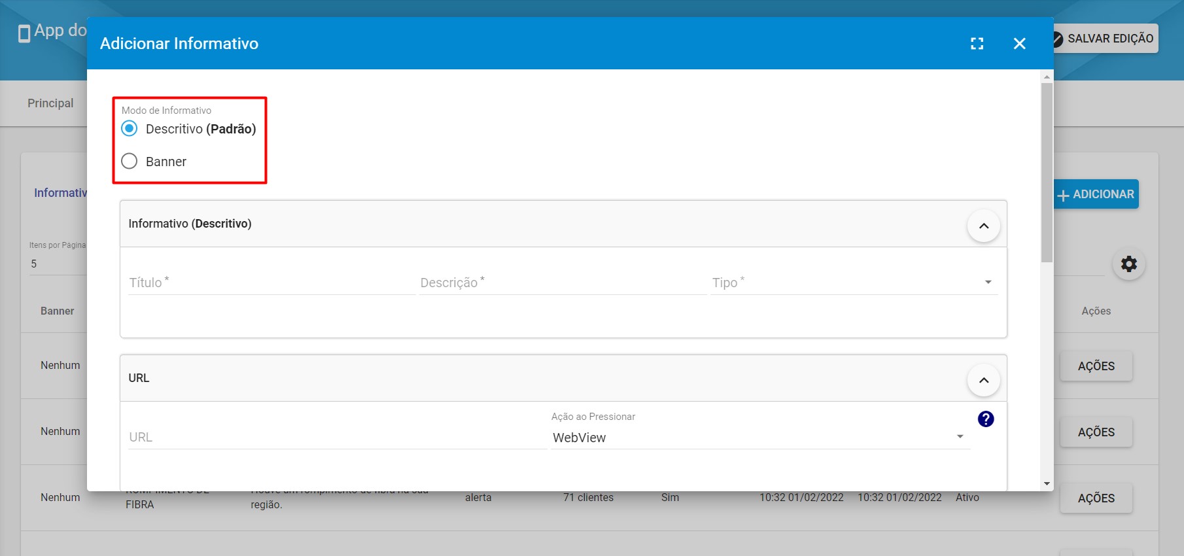
Task: Toggle fullscreen for Adicionar Informativo dialog
Action: 977,43
